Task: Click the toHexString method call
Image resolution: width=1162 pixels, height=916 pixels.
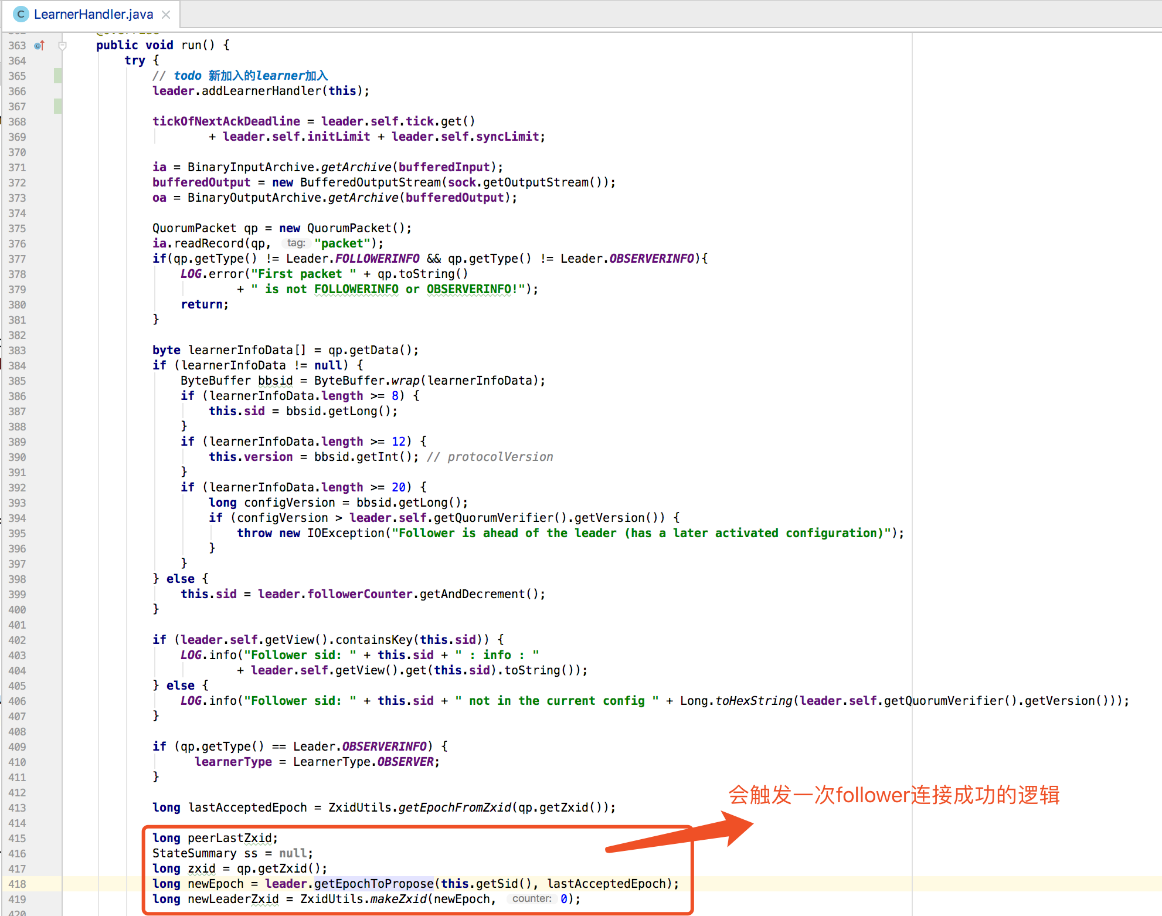Action: click(753, 701)
